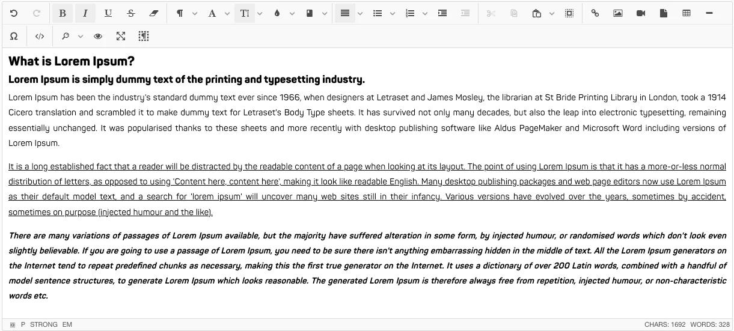Image resolution: width=734 pixels, height=331 pixels.
Task: Clear formatting with the eraser tool
Action: (154, 13)
